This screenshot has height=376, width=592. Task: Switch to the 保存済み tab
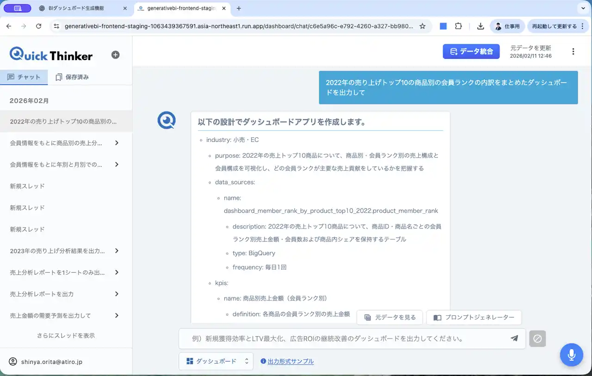coord(72,77)
